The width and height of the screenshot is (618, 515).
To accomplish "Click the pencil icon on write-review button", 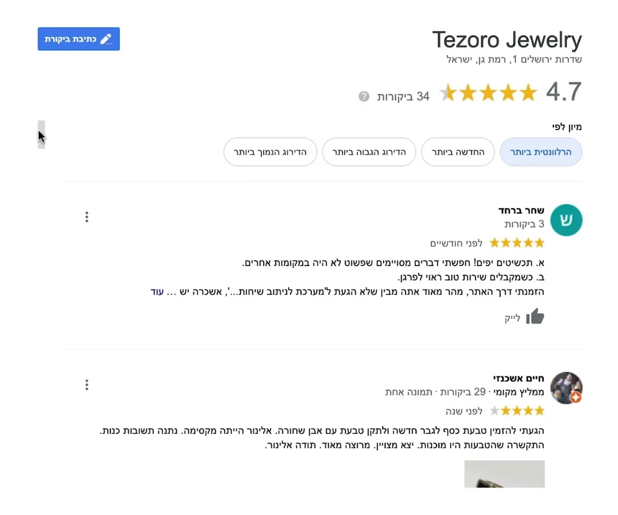I will coord(106,39).
